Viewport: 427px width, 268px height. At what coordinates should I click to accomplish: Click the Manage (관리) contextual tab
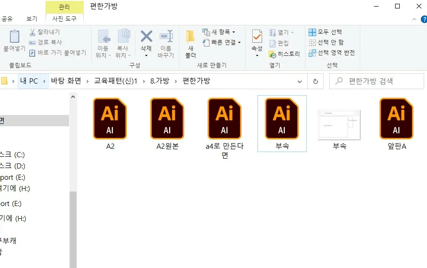click(64, 7)
